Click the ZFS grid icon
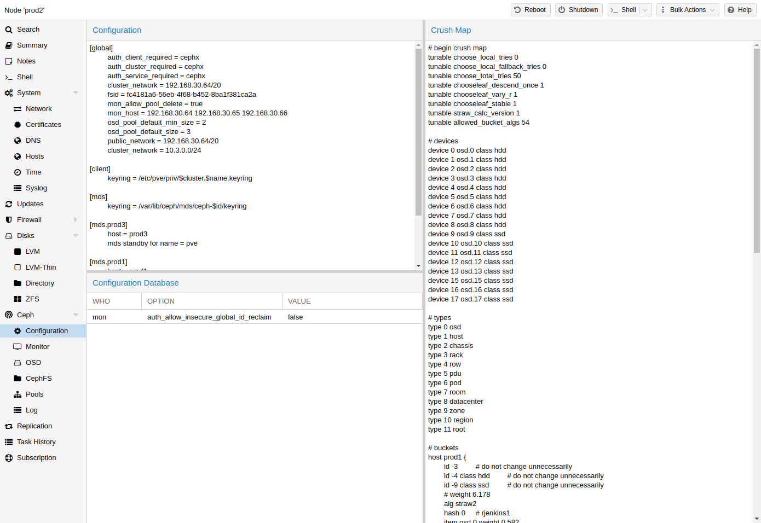 [x=18, y=299]
